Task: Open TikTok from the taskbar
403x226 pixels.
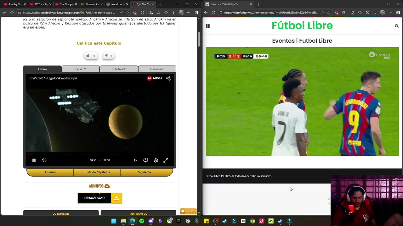Action: coord(262,221)
